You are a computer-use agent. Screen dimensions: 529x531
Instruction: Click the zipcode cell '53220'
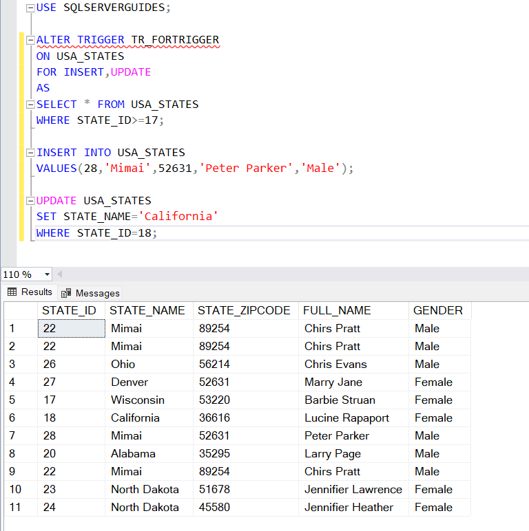pos(246,400)
